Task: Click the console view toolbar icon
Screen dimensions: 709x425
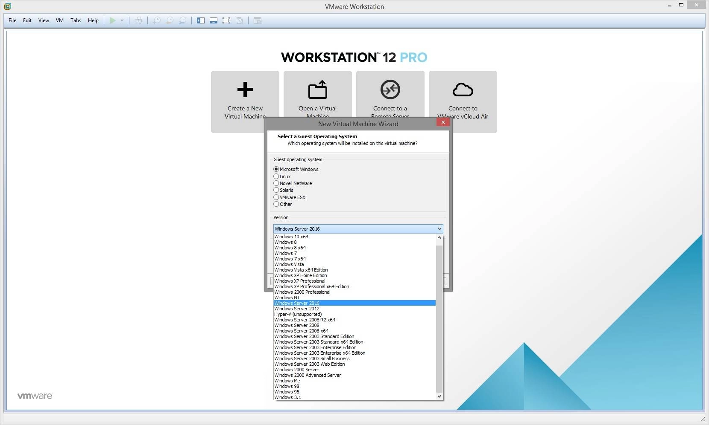Action: pos(257,20)
